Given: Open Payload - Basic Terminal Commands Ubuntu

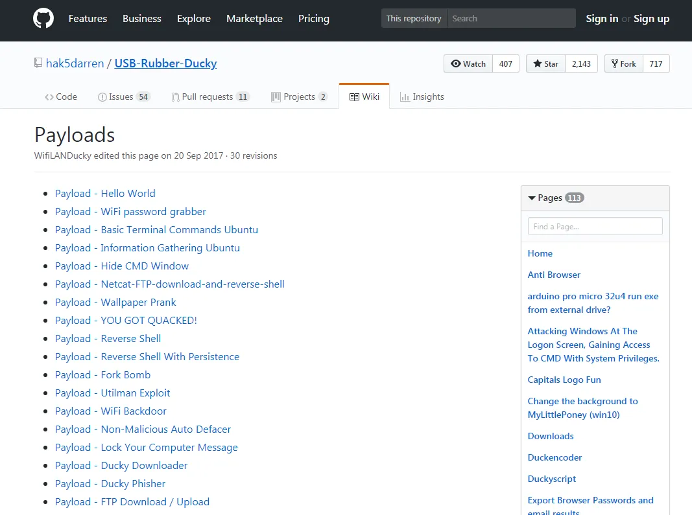Looking at the screenshot, I should [156, 230].
